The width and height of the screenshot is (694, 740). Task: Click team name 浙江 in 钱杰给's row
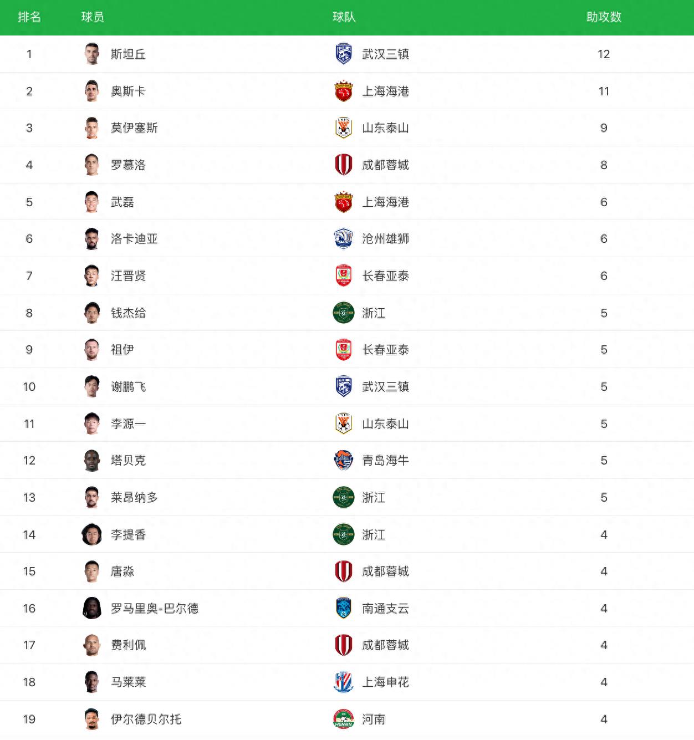374,313
